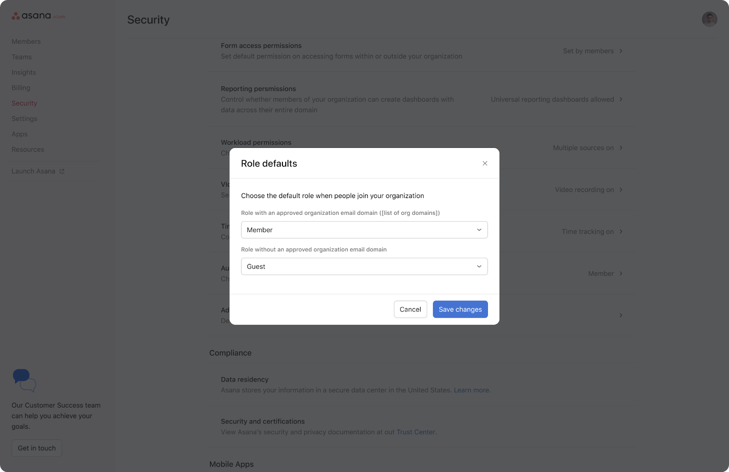Click Learn more data residency link
The image size is (729, 472).
click(471, 390)
